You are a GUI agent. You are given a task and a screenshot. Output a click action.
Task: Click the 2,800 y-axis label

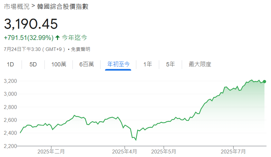pos(10,107)
